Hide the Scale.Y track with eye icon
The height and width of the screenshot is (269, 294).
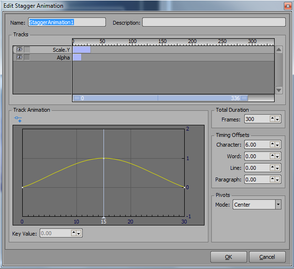[x=19, y=49]
